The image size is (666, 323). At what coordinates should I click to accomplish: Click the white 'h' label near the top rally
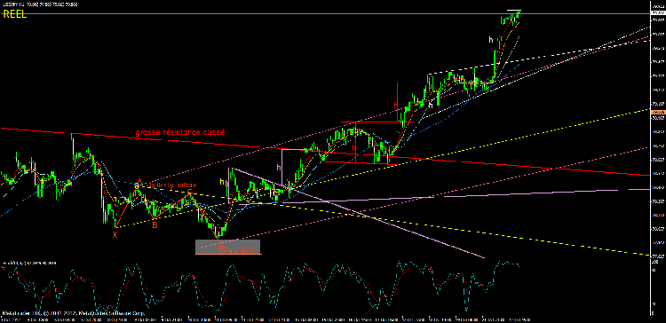[x=490, y=40]
